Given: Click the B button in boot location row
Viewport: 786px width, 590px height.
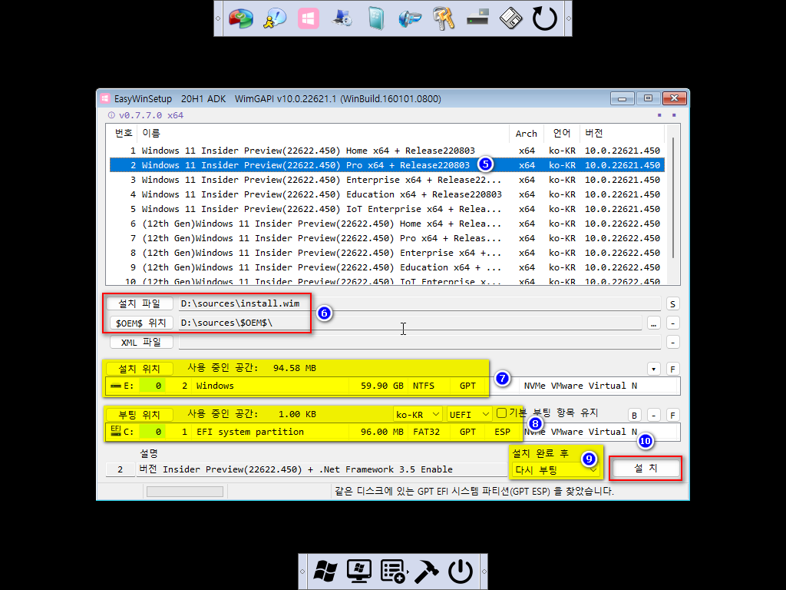Looking at the screenshot, I should coord(634,416).
